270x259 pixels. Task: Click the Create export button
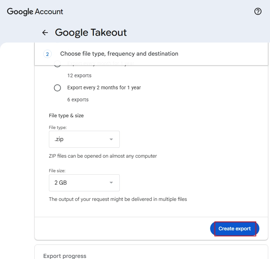(235, 229)
